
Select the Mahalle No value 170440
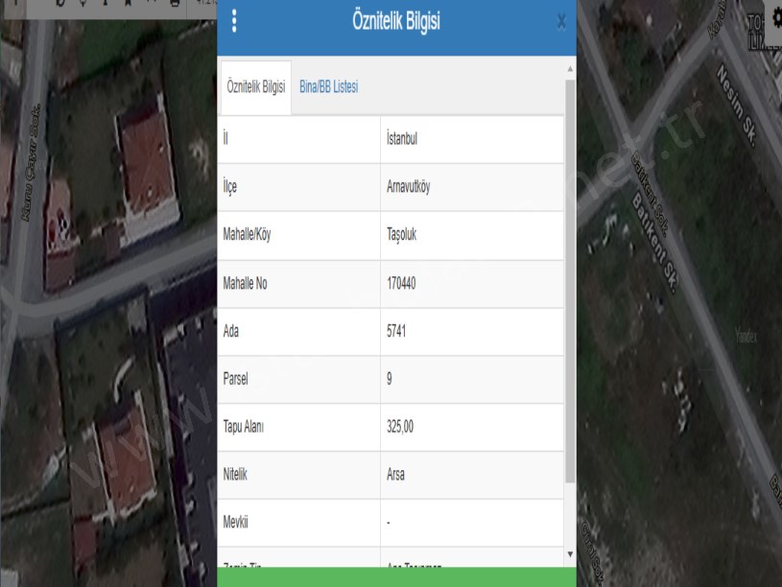tap(401, 283)
